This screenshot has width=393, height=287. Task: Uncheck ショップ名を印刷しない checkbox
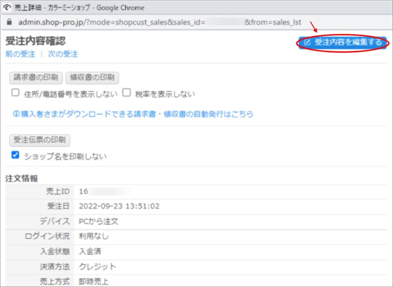click(x=15, y=155)
